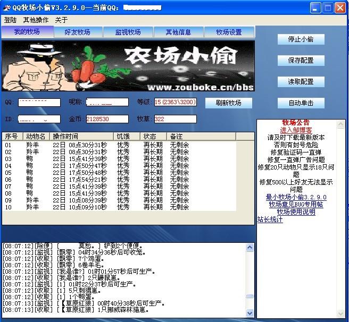This screenshot has width=349, height=322.
Task: Click the app icon in the title bar
Action: point(7,8)
